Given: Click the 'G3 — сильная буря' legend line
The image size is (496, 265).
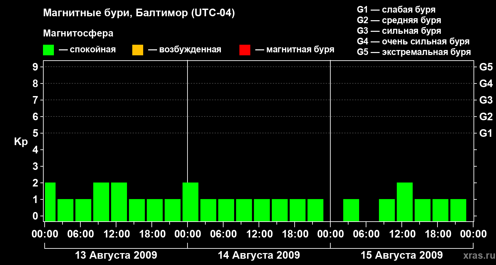Looking at the screenshot, I should pos(399,31).
